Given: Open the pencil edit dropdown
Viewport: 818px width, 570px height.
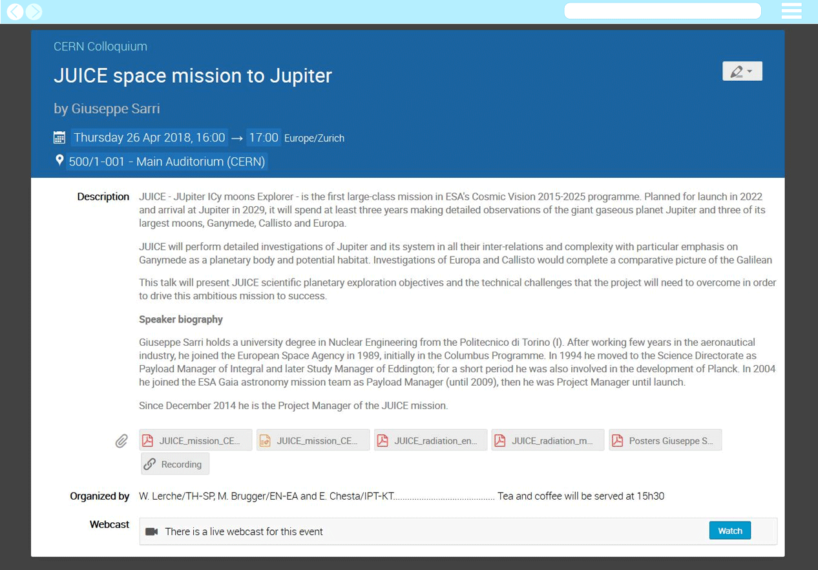Looking at the screenshot, I should pyautogui.click(x=742, y=71).
